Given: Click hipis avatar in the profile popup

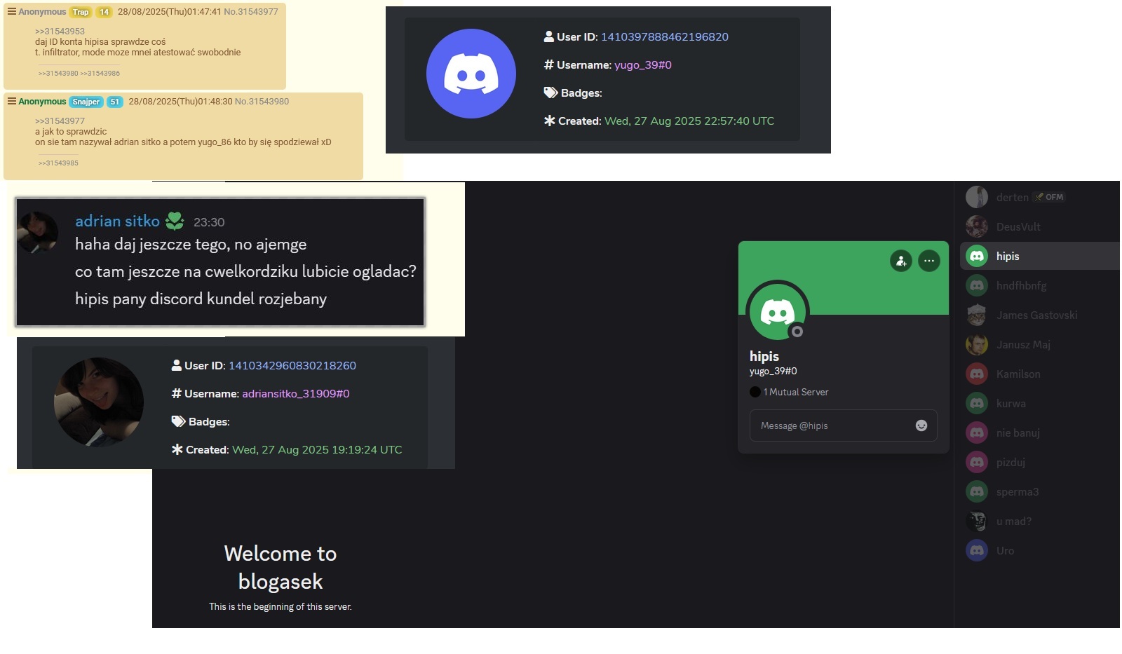Looking at the screenshot, I should tap(778, 311).
